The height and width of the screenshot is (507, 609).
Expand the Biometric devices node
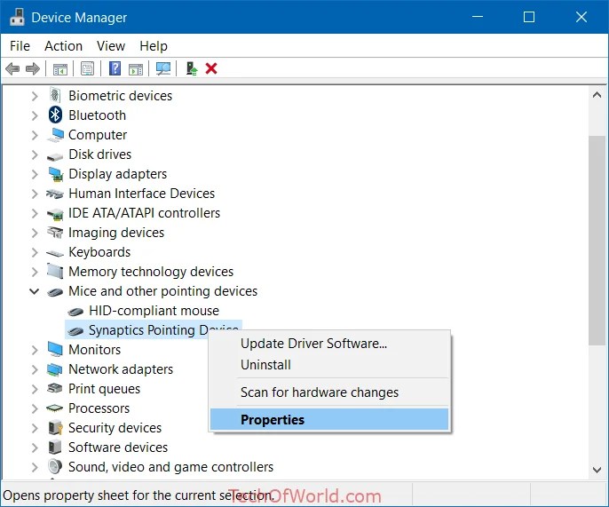click(35, 96)
